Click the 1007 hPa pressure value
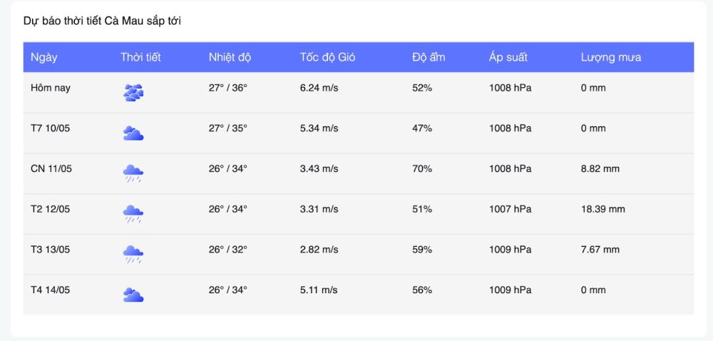 click(510, 209)
